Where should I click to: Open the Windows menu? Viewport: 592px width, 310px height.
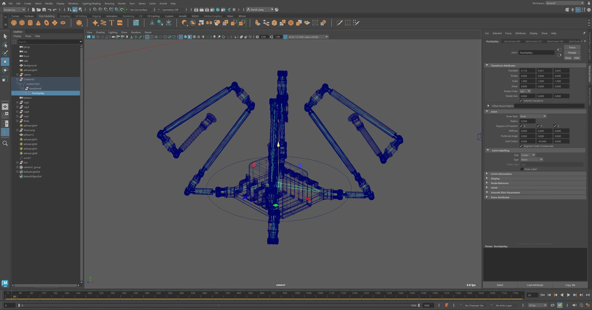point(73,4)
